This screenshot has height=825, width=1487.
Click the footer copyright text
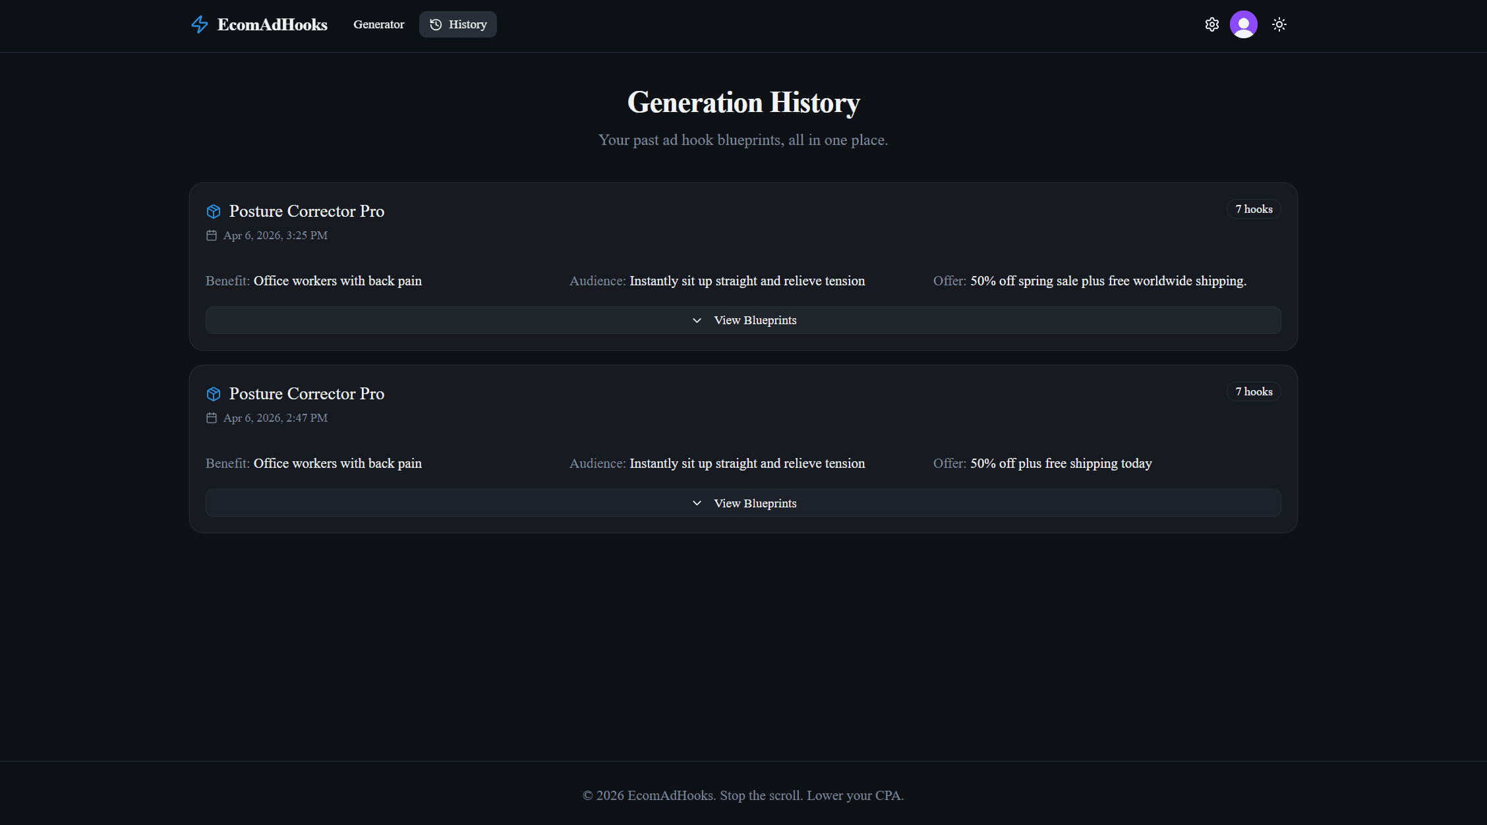coord(743,795)
